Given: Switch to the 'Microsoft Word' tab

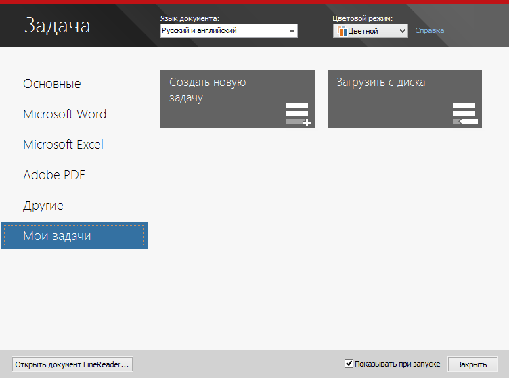Looking at the screenshot, I should click(64, 114).
